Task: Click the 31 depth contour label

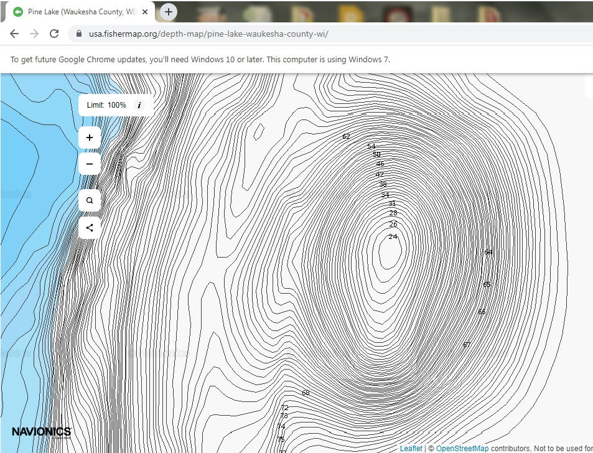Action: (x=392, y=203)
